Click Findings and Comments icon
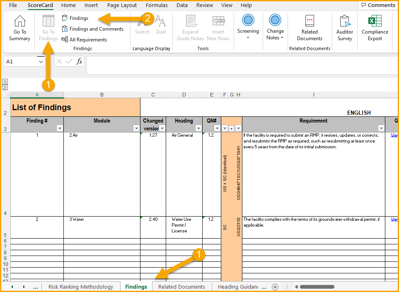 [x=93, y=29]
